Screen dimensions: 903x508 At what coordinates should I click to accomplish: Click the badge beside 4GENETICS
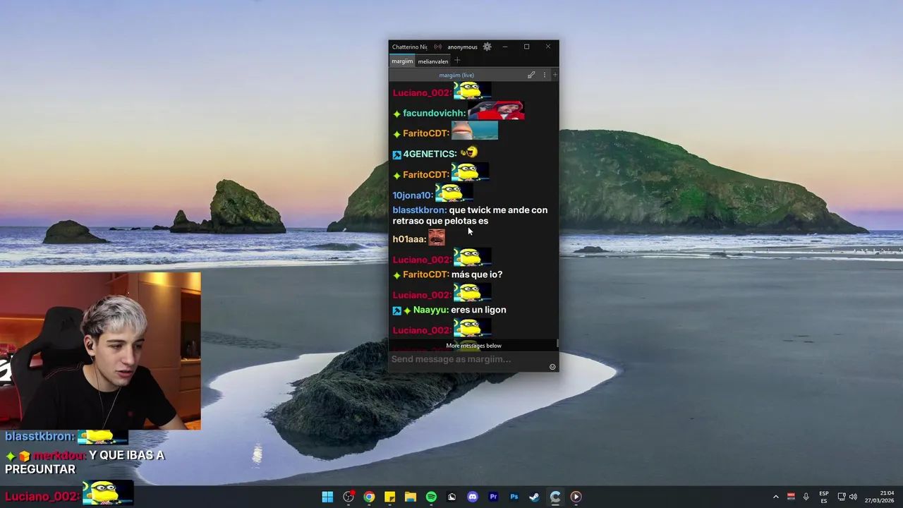coord(396,155)
